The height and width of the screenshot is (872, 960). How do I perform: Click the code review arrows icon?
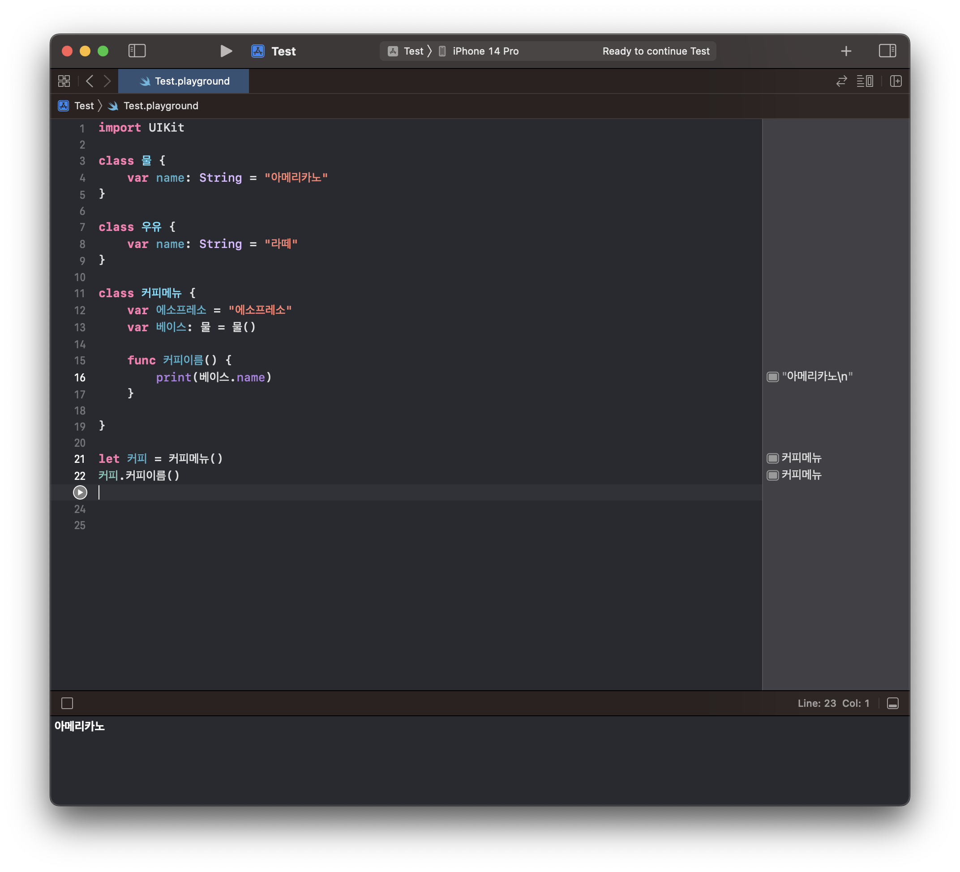[841, 81]
